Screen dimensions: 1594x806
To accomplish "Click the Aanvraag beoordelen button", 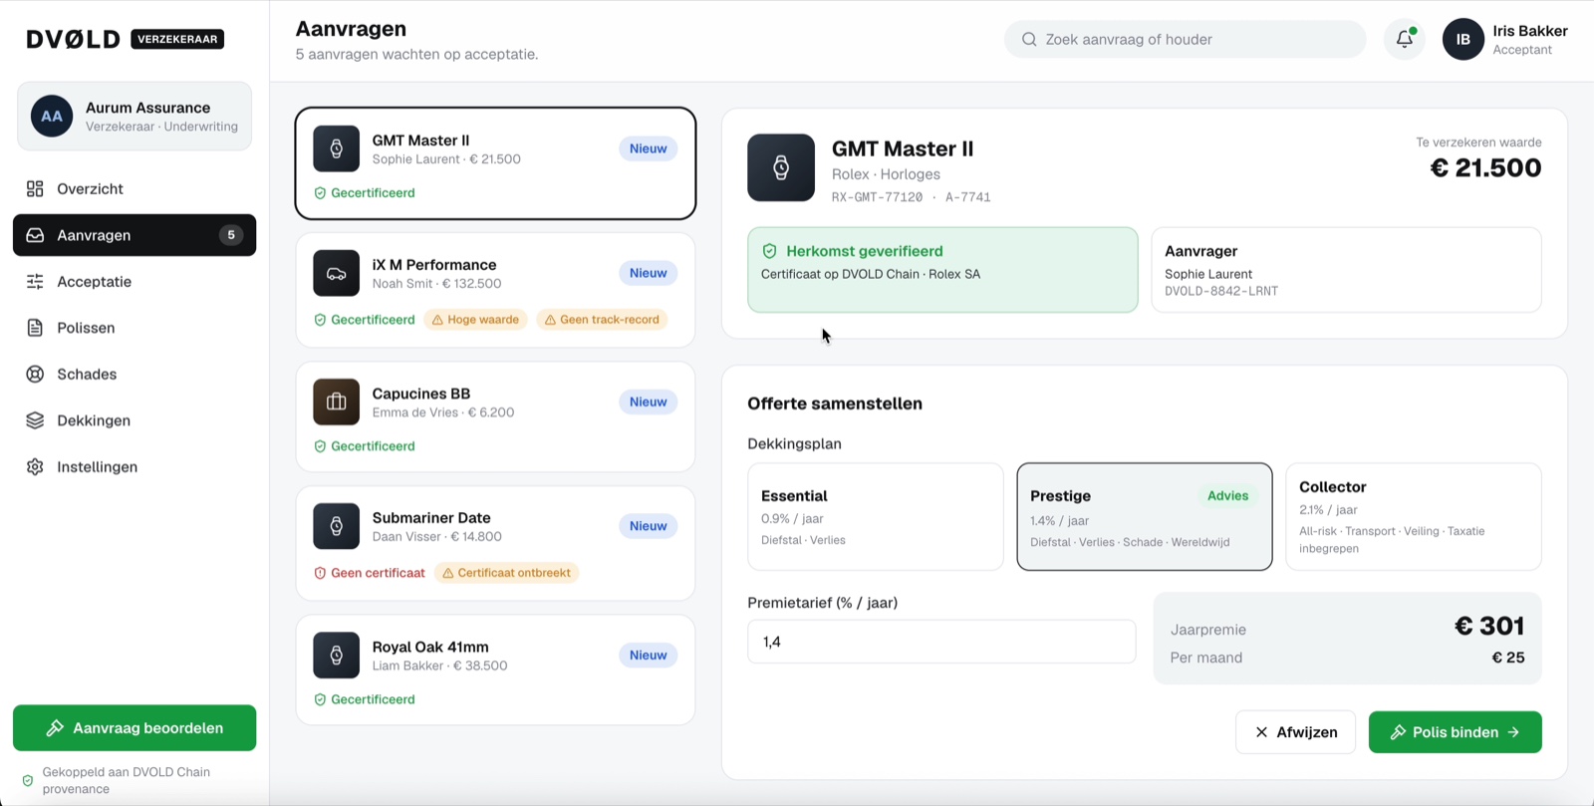I will pyautogui.click(x=134, y=728).
